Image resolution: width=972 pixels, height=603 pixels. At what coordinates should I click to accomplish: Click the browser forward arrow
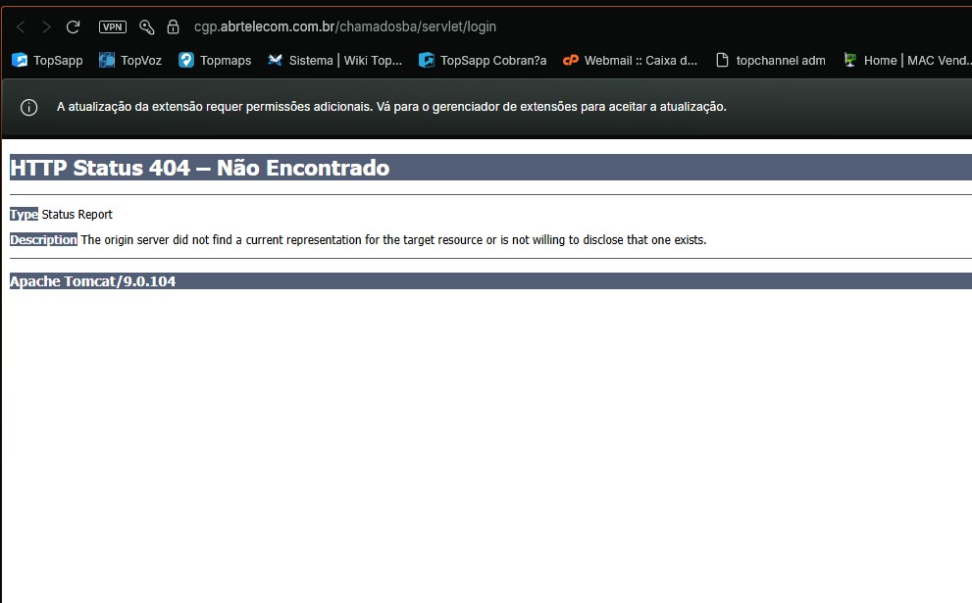46,27
